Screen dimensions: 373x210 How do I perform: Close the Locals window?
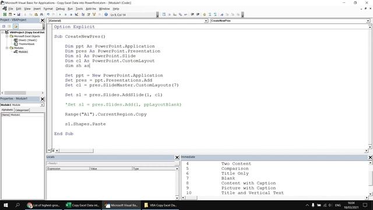click(177, 157)
